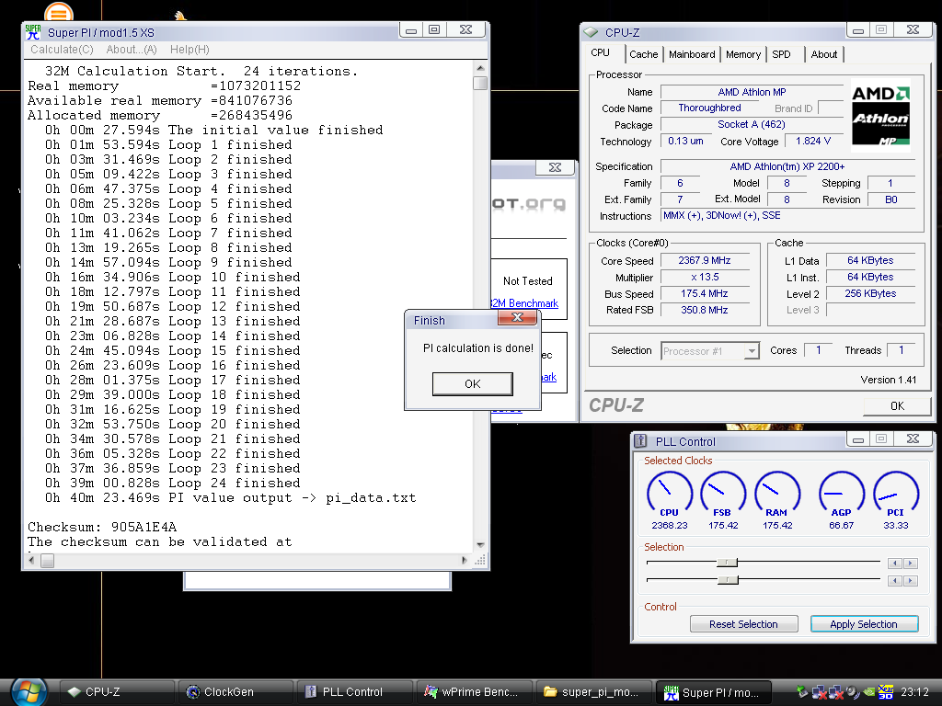This screenshot has width=942, height=706.
Task: Click the Safely Remove Hardware tray icon
Action: click(x=802, y=692)
